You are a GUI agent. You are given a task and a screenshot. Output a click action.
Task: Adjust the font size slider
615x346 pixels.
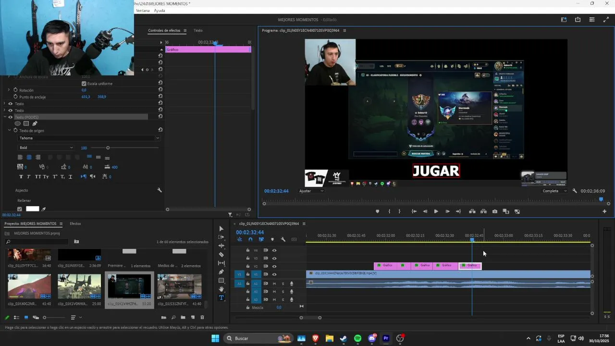tap(108, 148)
